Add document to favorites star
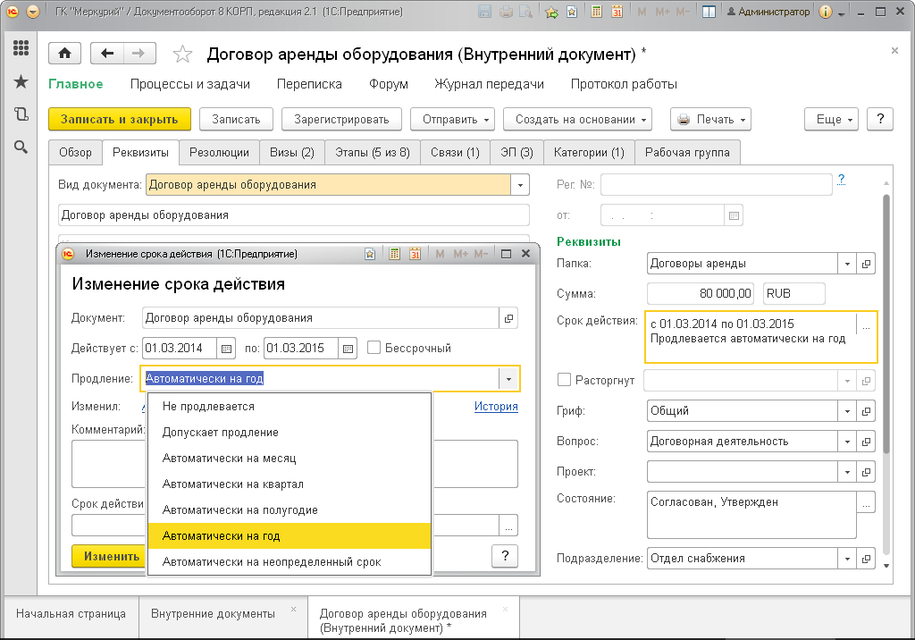Viewport: 915px width, 640px height. point(182,55)
